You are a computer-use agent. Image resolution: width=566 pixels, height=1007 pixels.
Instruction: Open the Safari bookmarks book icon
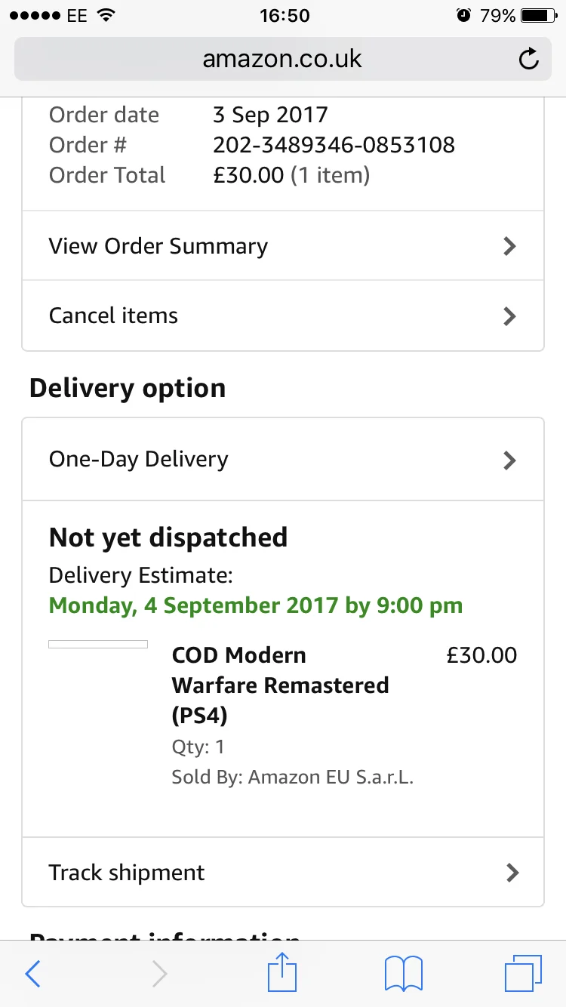click(x=404, y=973)
